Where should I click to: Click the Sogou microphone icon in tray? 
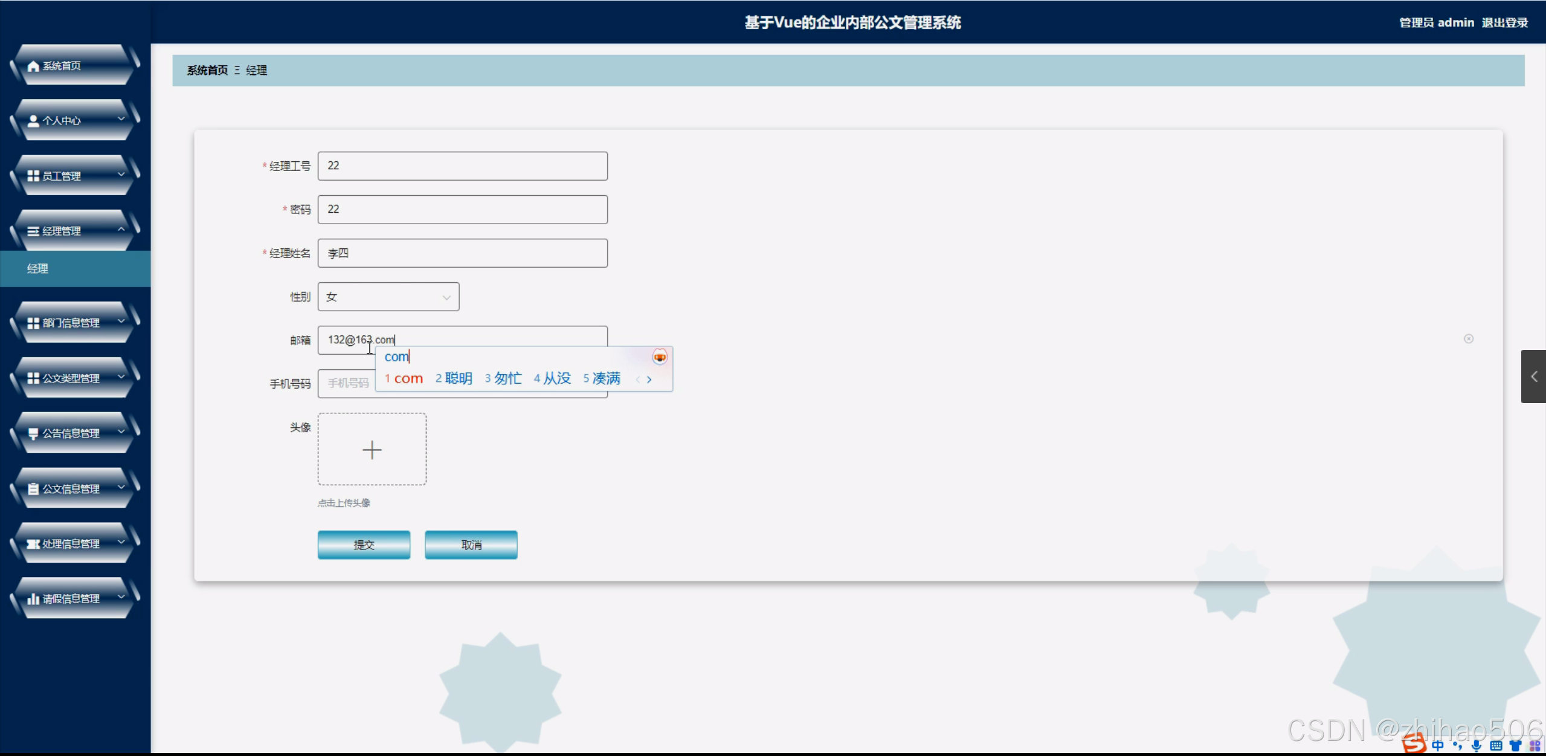(1476, 746)
